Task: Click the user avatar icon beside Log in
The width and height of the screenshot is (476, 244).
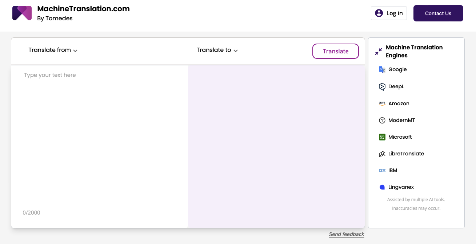Action: tap(379, 13)
